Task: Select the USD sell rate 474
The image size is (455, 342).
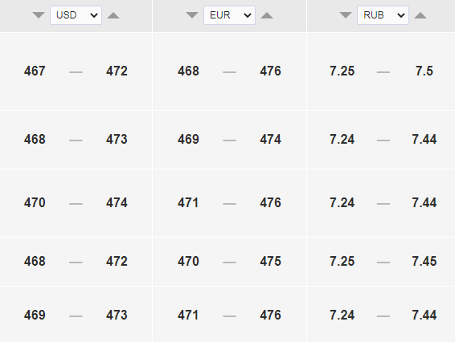Action: (117, 202)
